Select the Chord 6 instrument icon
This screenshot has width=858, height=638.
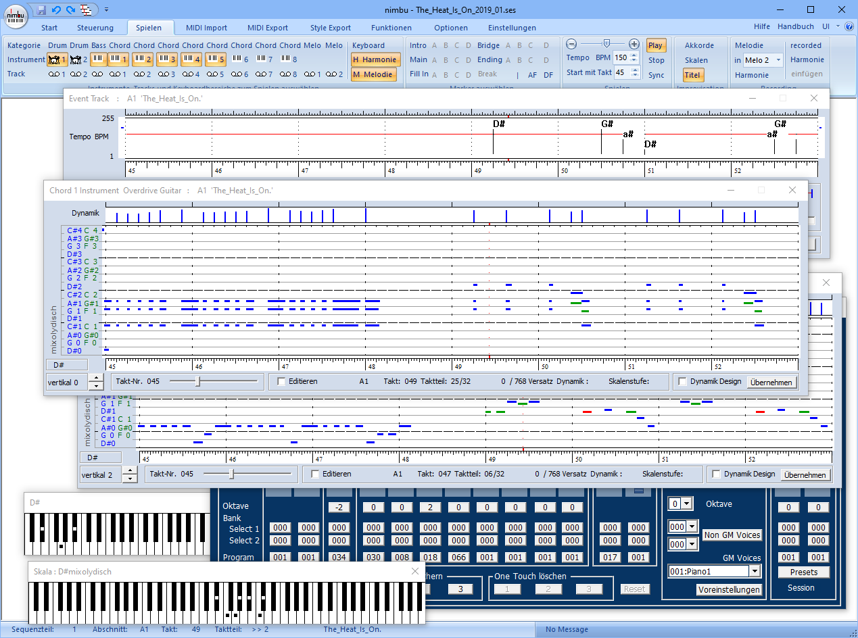click(241, 59)
